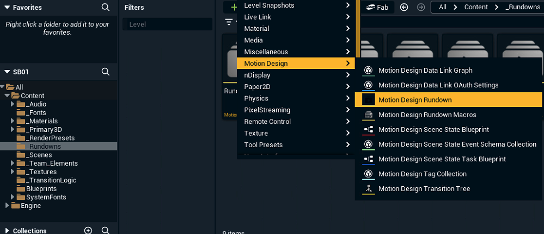
Task: Expand the Engine folder node
Action: (x=7, y=206)
